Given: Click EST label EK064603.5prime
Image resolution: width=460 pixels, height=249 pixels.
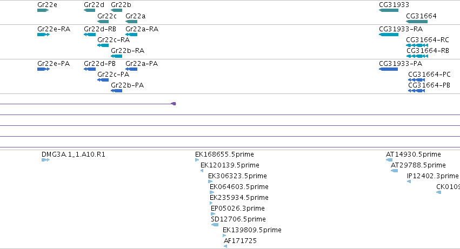Looking at the screenshot, I should (239, 187).
